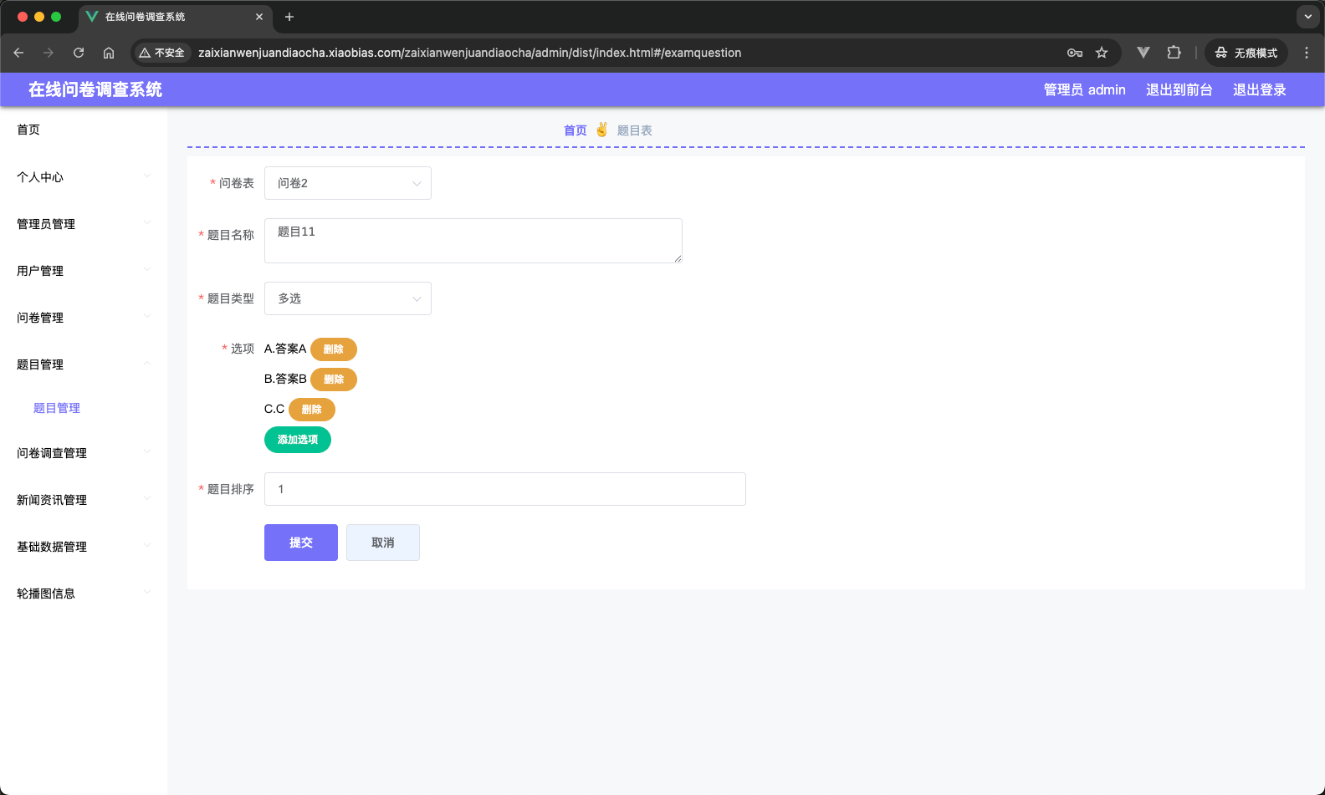Delete option C.C
This screenshot has height=795, width=1325.
tap(312, 410)
